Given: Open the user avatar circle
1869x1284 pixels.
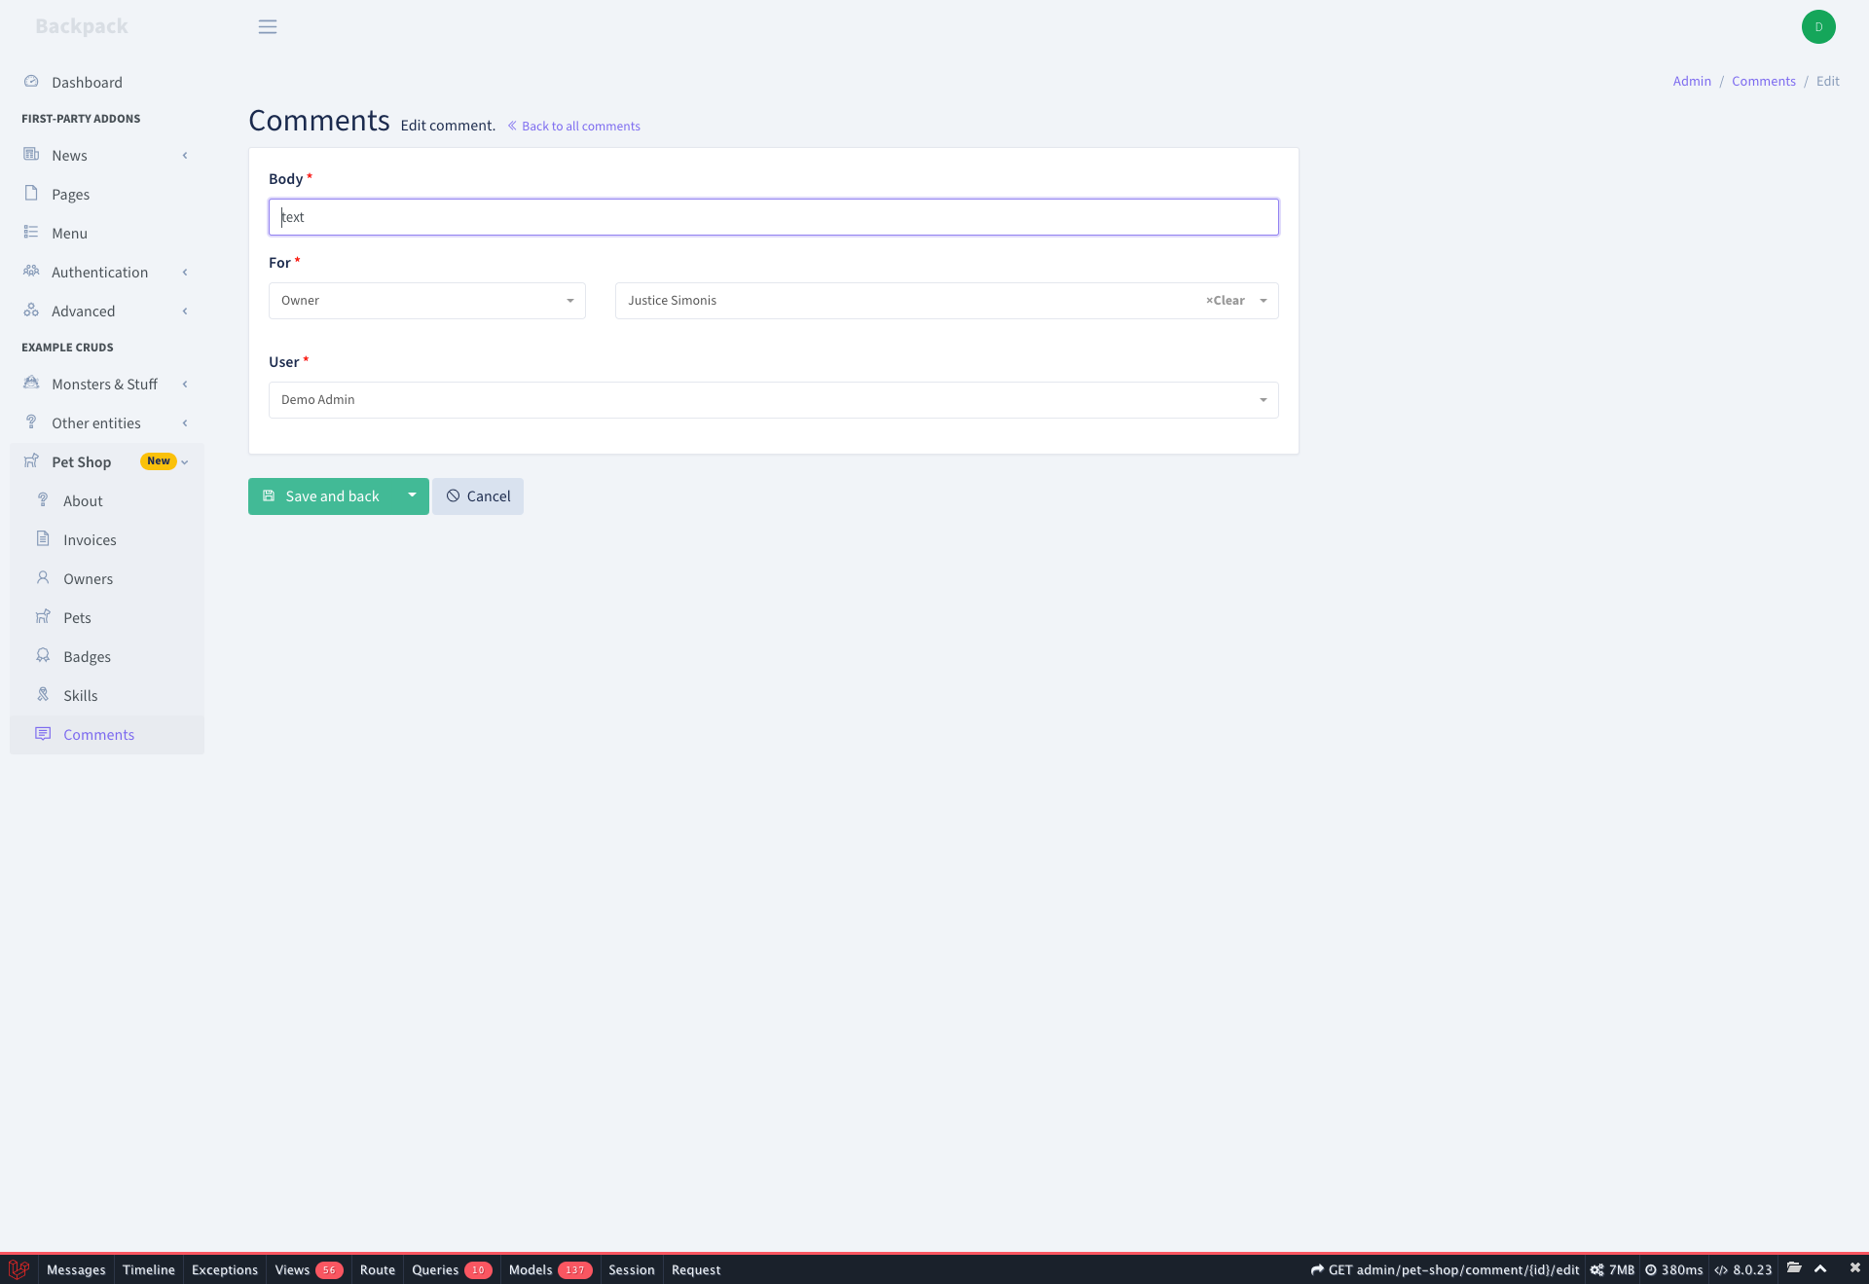Looking at the screenshot, I should tap(1818, 26).
